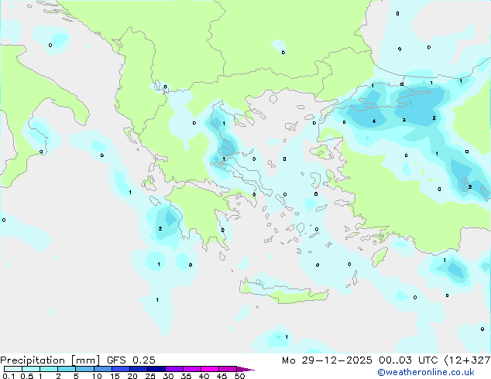Select the 40–45 mm magenta legend swatch
This screenshot has height=379, width=491.
coord(210,369)
